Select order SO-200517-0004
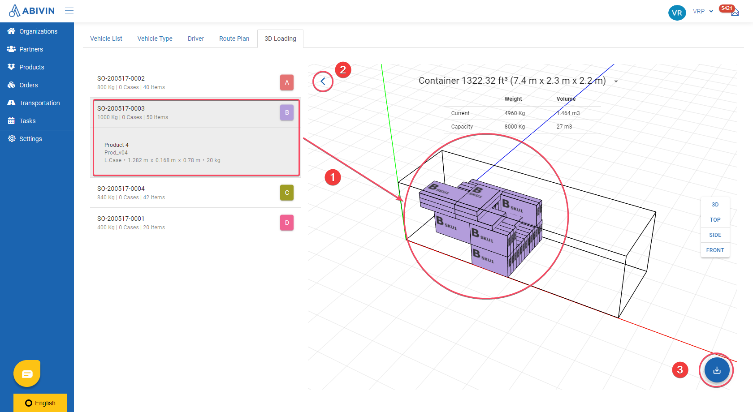Screen dimensions: 753x412 (x=195, y=193)
